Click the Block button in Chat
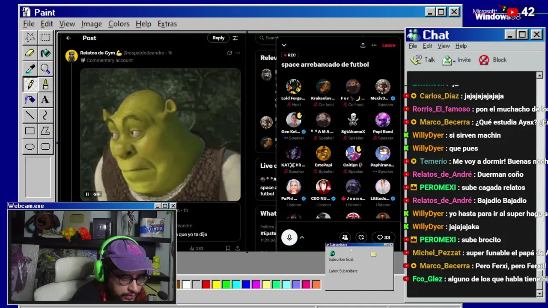The image size is (548, 308). coord(492,60)
